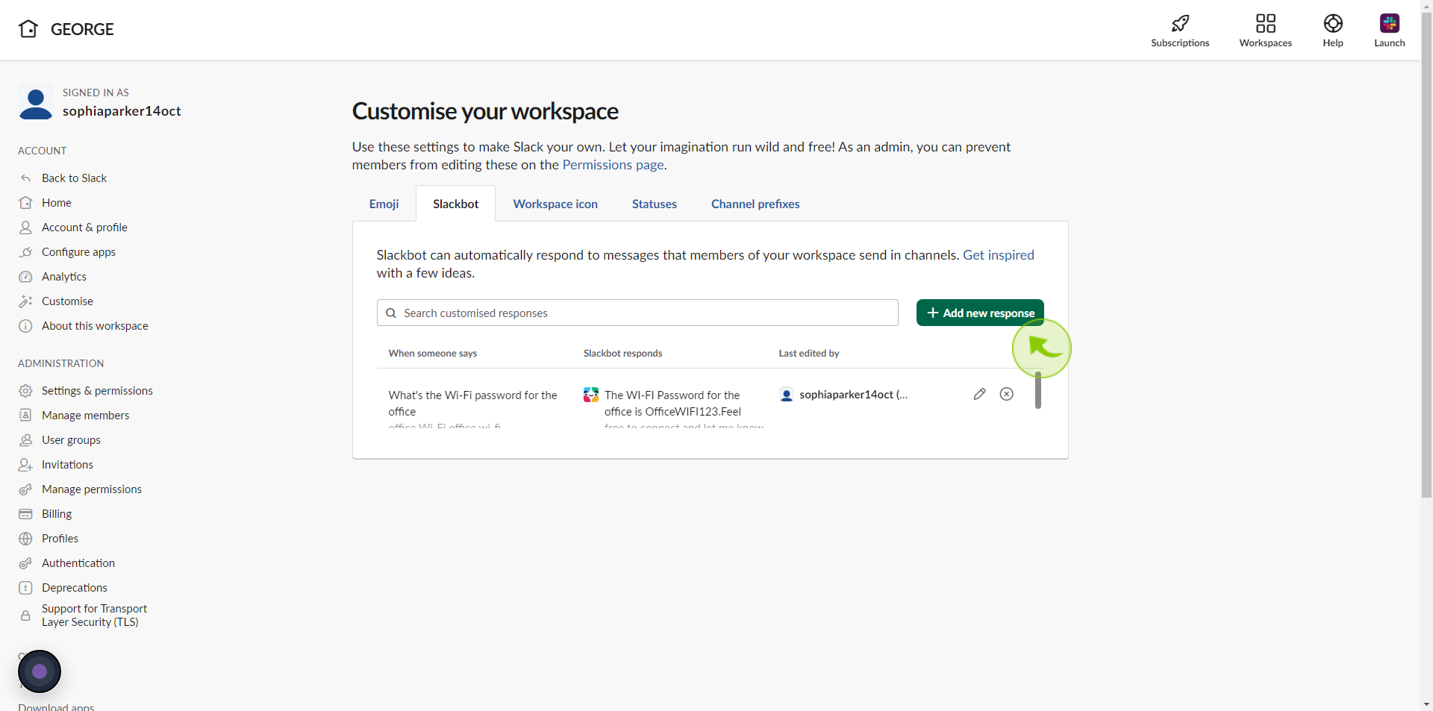Click "The WI-FI Password for the" response text
The height and width of the screenshot is (711, 1433).
(x=672, y=395)
